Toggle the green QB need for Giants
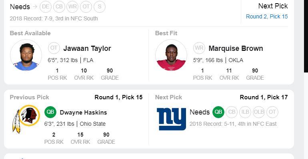The width and height of the screenshot is (308, 159). click(x=218, y=112)
